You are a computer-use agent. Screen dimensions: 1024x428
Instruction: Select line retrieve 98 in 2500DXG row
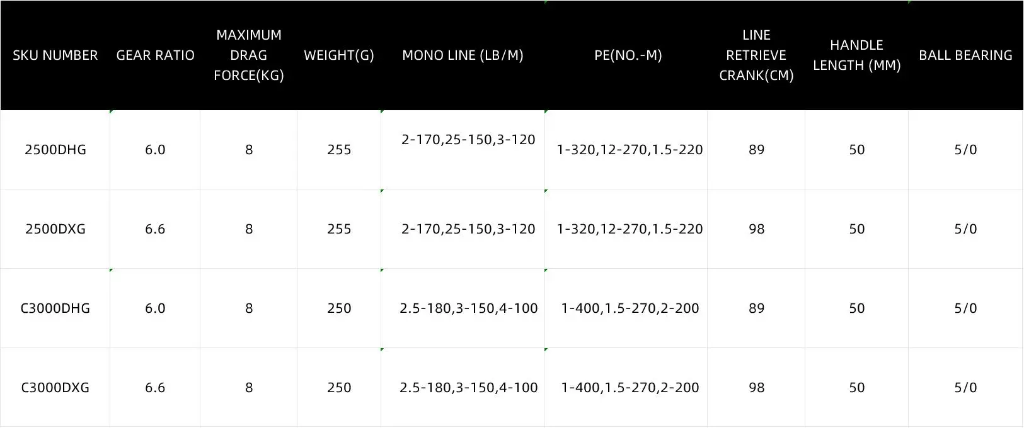tap(756, 229)
